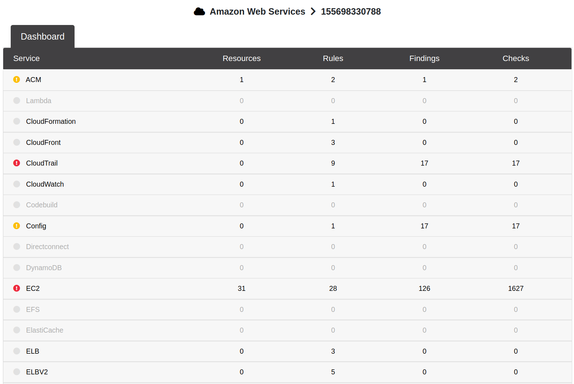Click account number 155698330788

point(351,12)
